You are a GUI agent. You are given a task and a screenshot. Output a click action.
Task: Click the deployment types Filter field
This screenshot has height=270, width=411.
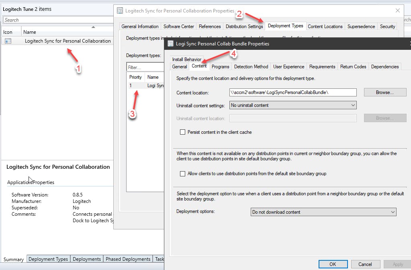coord(145,67)
